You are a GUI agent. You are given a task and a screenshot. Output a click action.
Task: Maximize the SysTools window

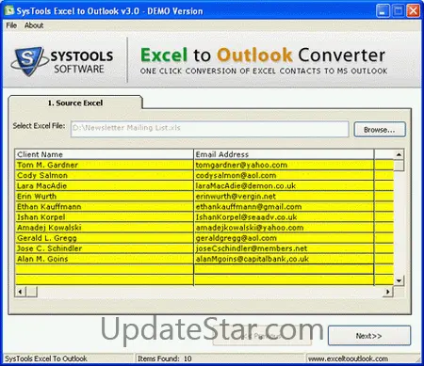(399, 11)
